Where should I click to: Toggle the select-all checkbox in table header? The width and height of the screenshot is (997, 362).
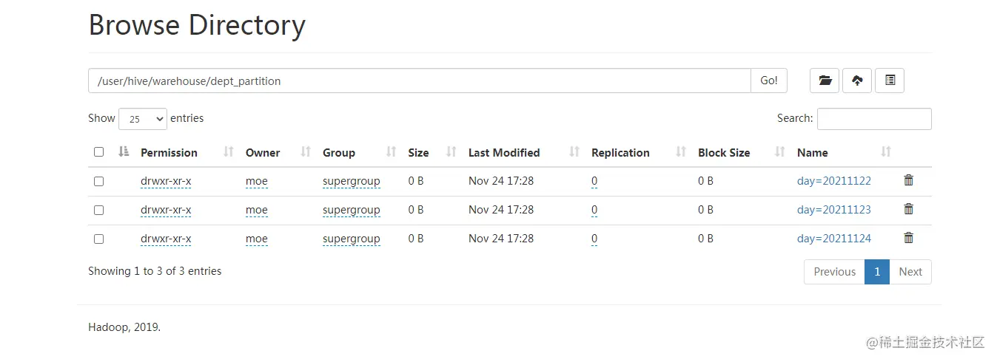click(x=99, y=152)
